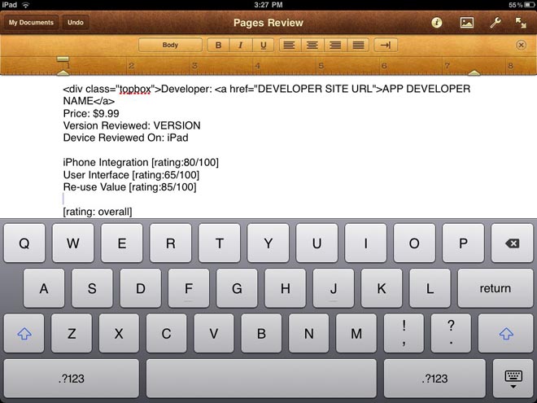Screen dimensions: 537x403
Task: Open the Info inspector icon
Action: pyautogui.click(x=437, y=23)
